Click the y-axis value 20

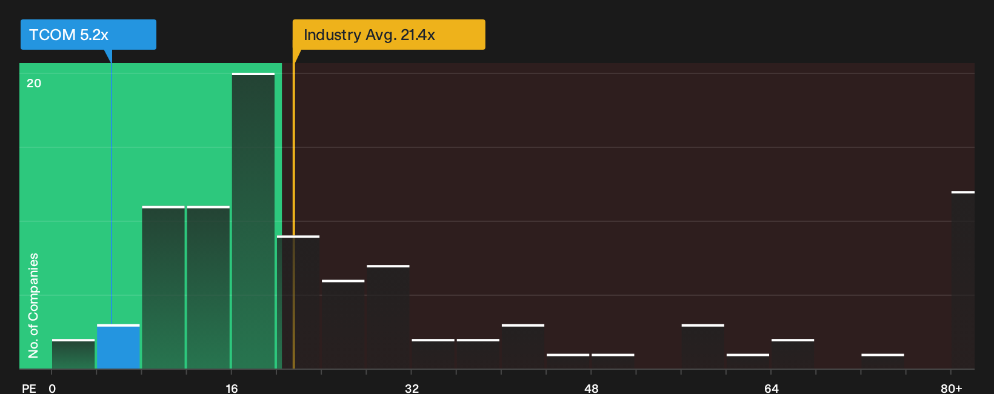[34, 83]
